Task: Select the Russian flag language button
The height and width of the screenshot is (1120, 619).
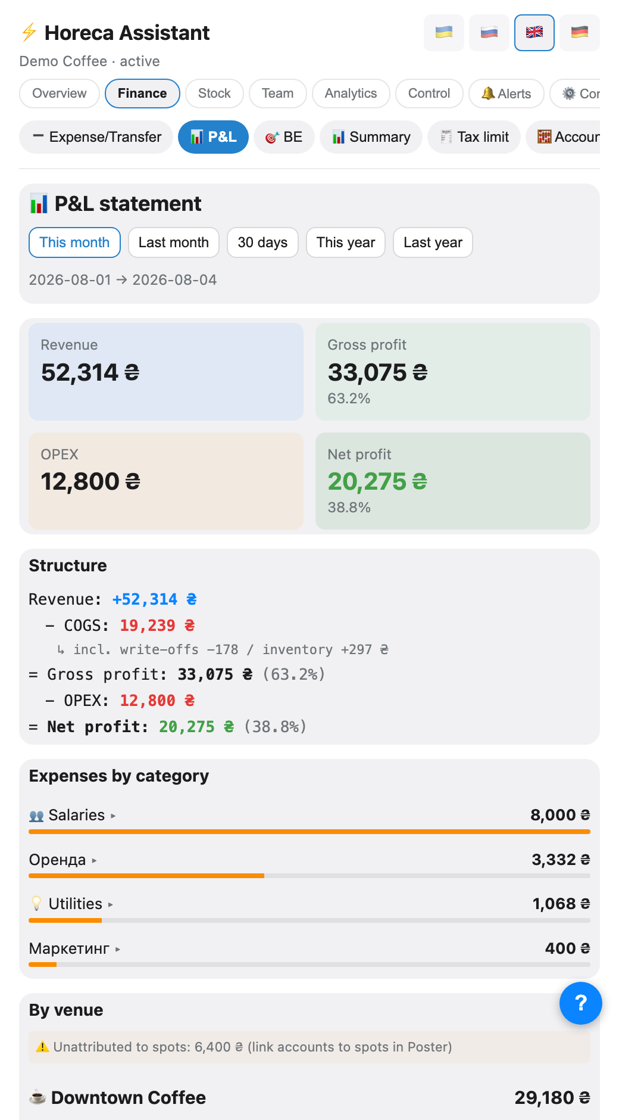Action: pos(489,33)
